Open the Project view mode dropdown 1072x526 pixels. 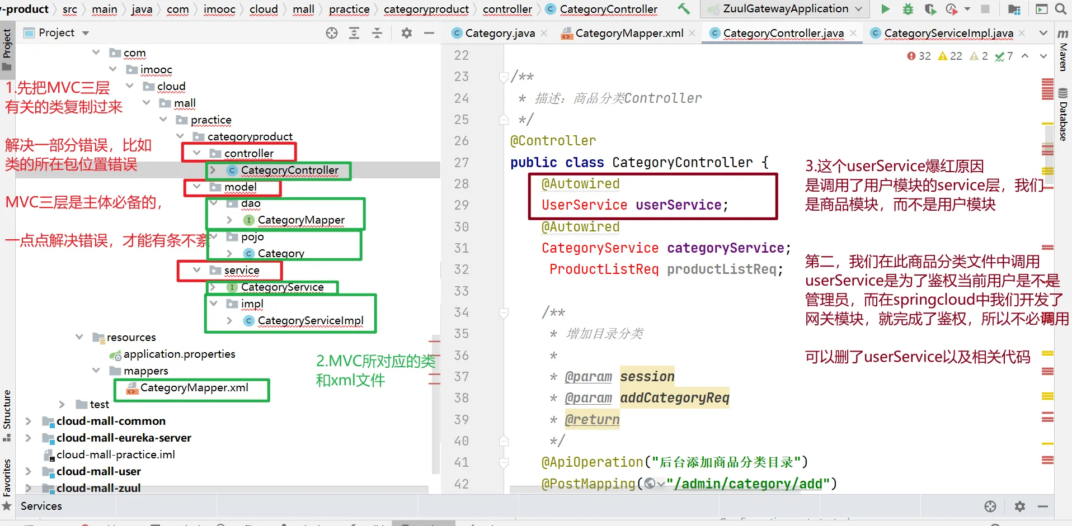tap(86, 33)
